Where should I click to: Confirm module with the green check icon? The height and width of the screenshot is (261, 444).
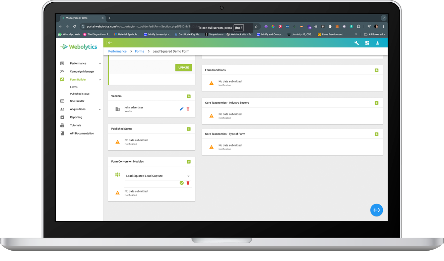[182, 183]
